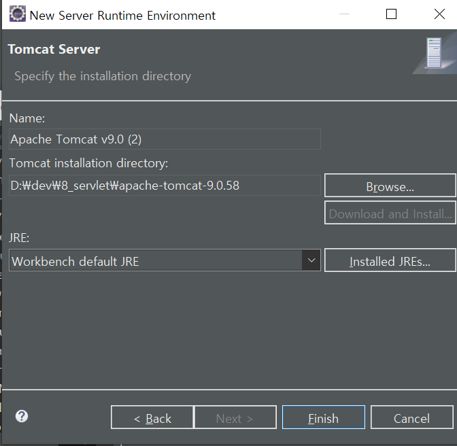Click the Tomcat installation directory path field
This screenshot has width=457, height=446.
(165, 186)
